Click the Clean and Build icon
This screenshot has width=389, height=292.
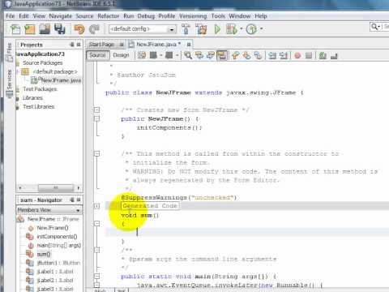(x=201, y=29)
